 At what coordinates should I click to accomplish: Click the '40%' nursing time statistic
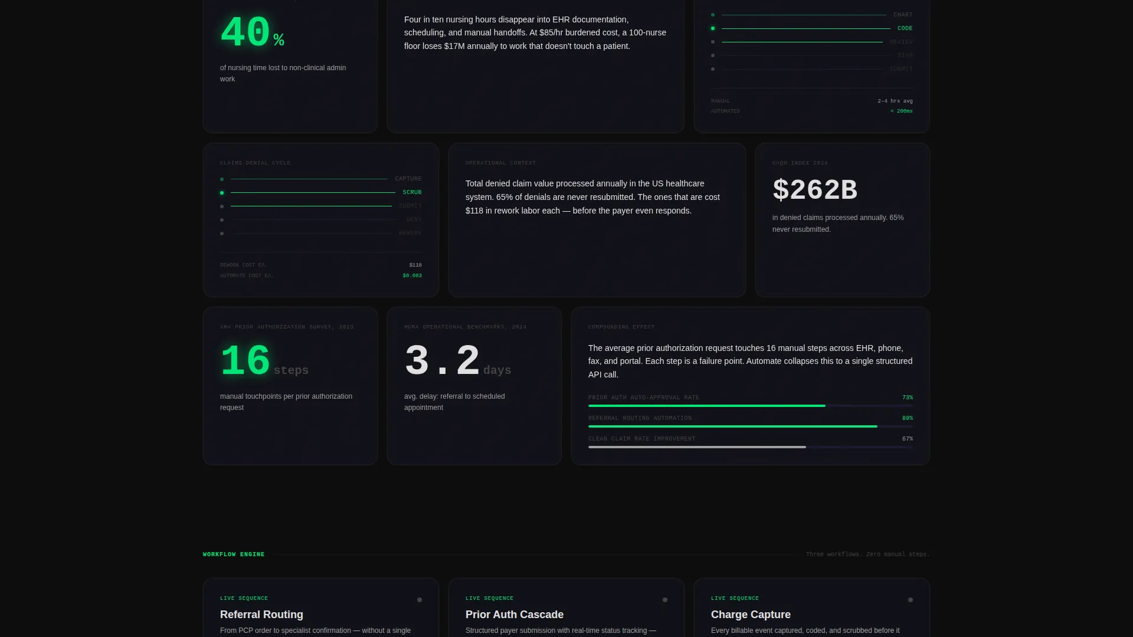point(253,33)
